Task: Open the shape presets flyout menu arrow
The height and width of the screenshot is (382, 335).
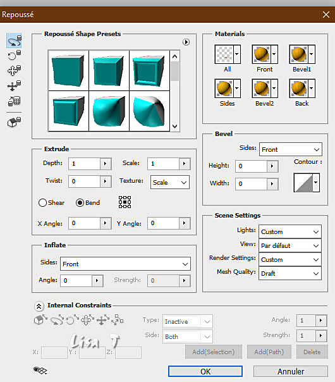Action: point(186,42)
